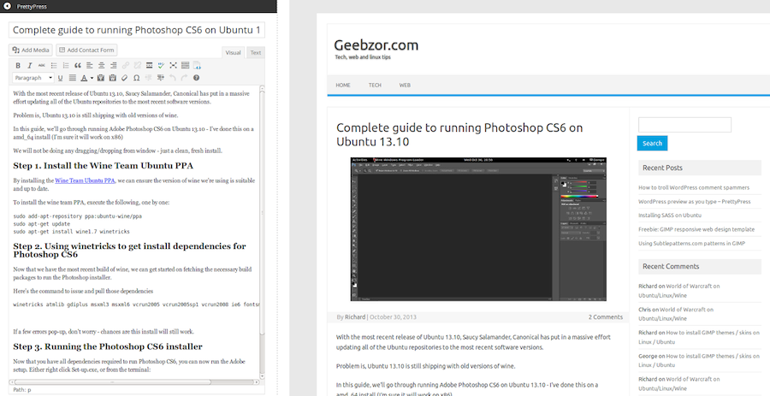Underline the selected text
This screenshot has height=396, width=770.
(61, 78)
